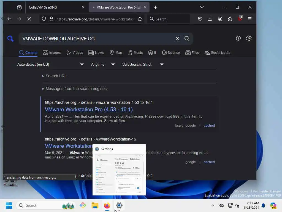Viewport: 282px width, 212px height.
Task: Show hidden system tray icons
Action: [213, 205]
